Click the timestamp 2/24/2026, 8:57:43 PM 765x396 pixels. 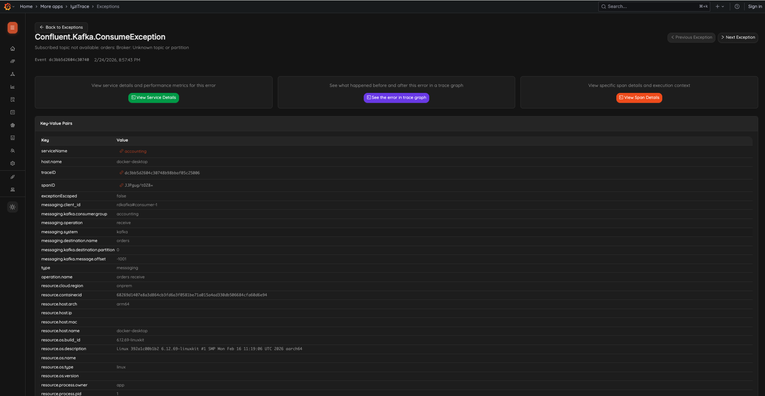click(x=117, y=60)
